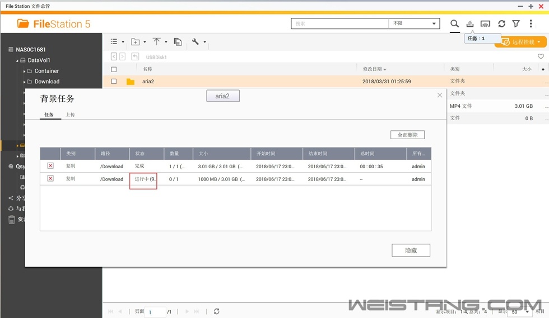Open the create folder dropdown arrow
This screenshot has height=318, width=549.
point(145,42)
